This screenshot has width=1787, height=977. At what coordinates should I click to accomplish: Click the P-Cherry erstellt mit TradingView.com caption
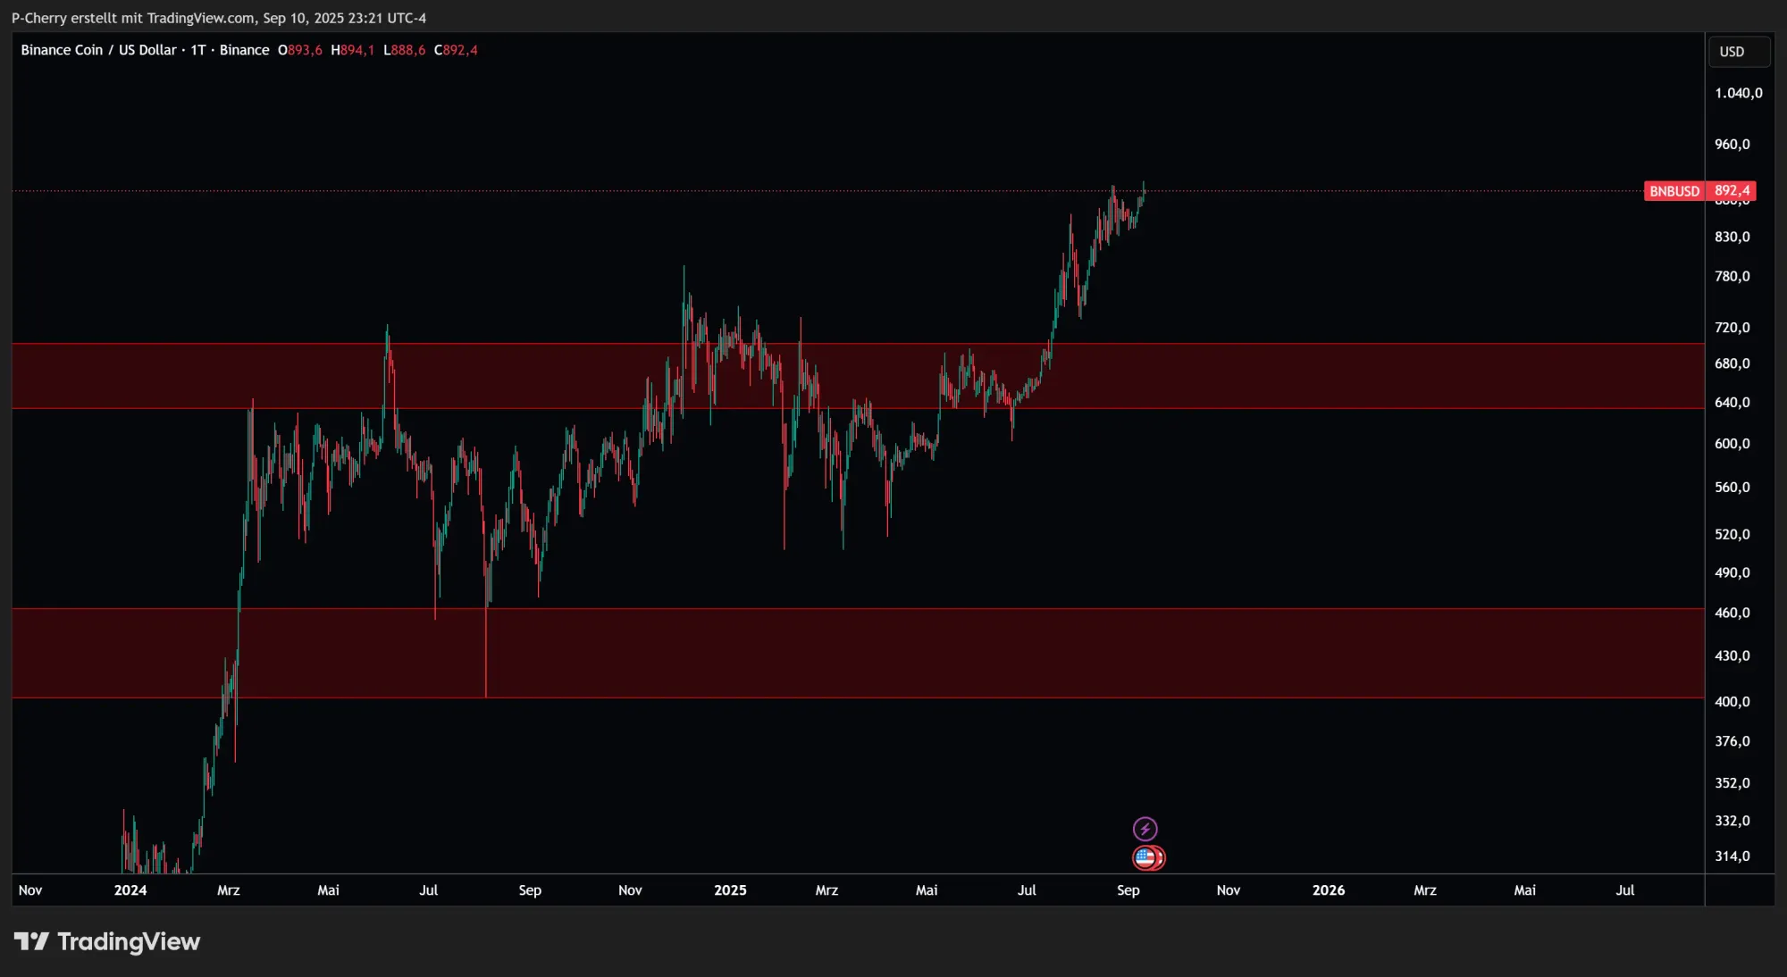[x=219, y=18]
